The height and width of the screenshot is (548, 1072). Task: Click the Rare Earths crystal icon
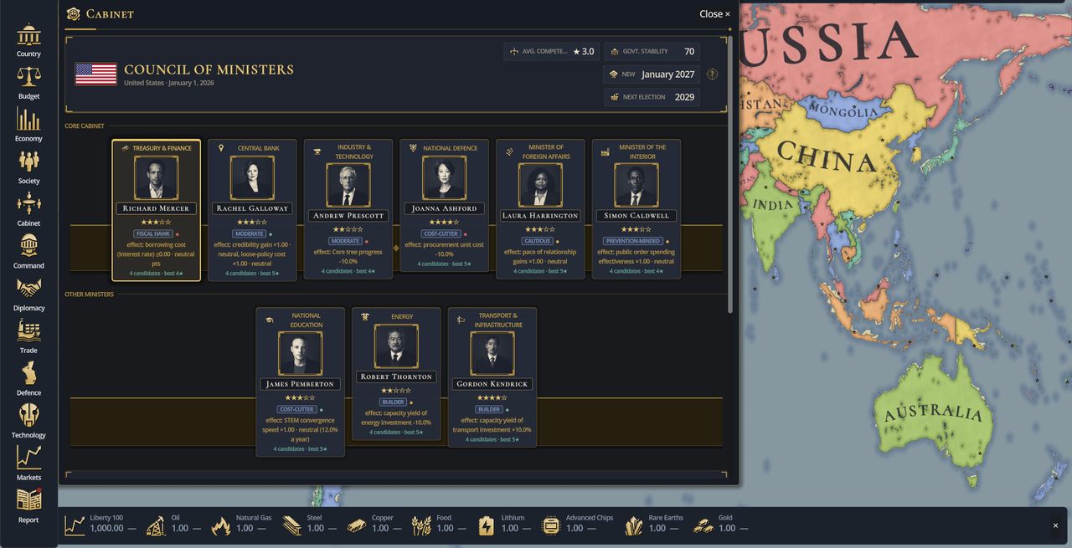pos(634,525)
